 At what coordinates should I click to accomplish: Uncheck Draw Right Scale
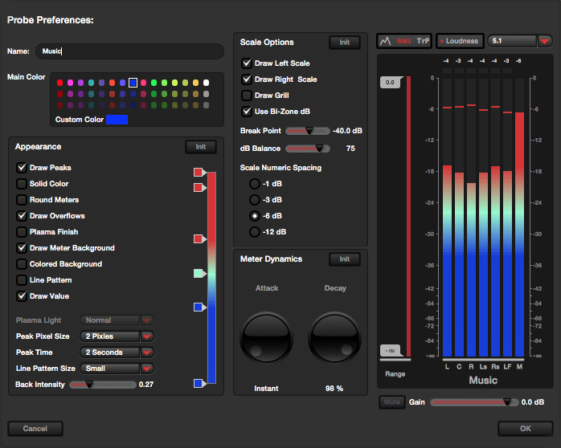pos(247,79)
